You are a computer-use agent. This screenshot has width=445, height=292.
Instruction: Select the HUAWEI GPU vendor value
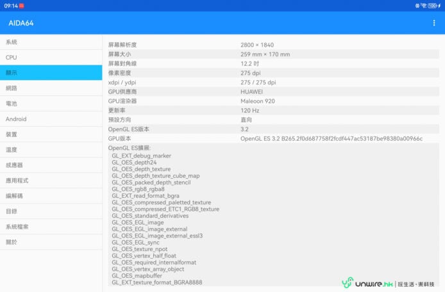252,92
